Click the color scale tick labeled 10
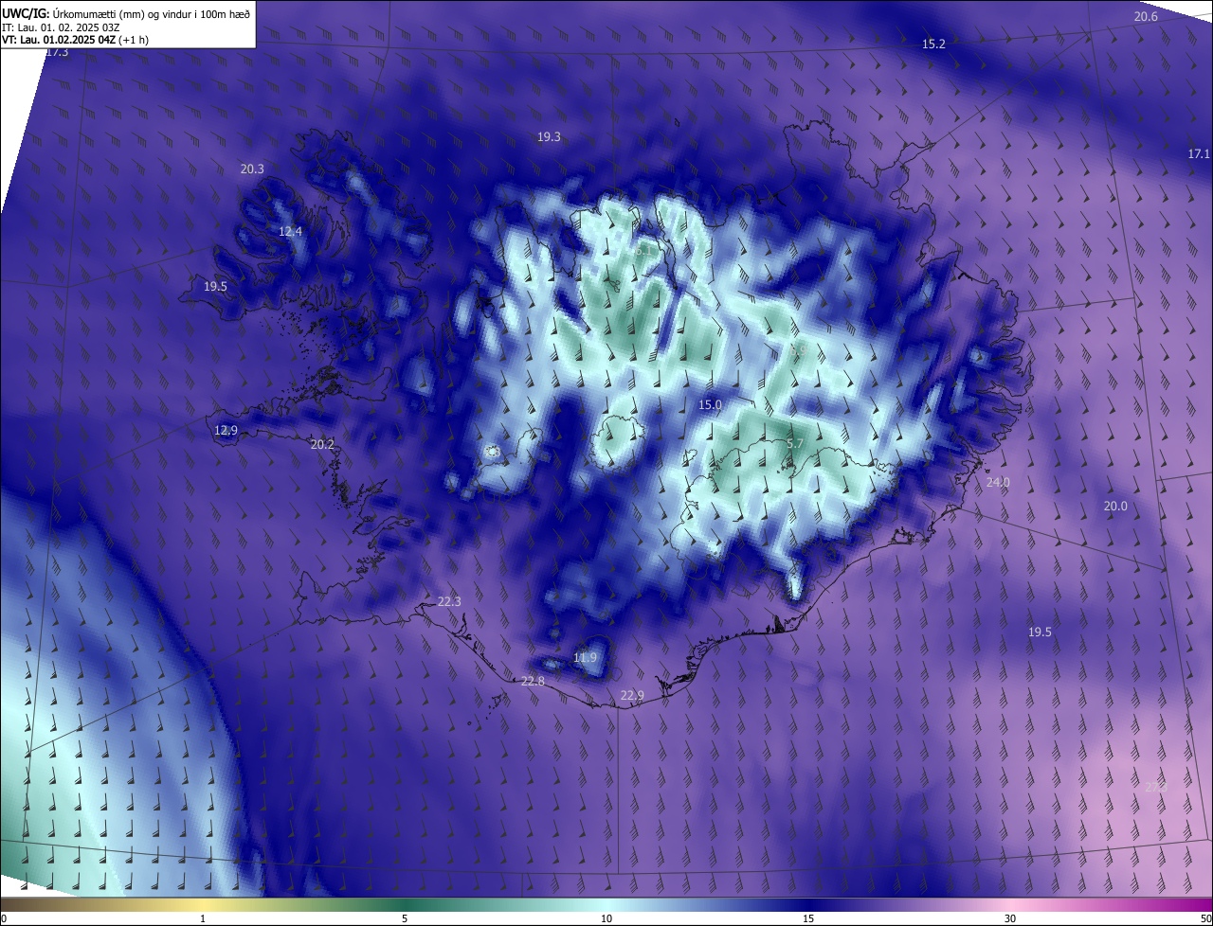 (x=606, y=919)
